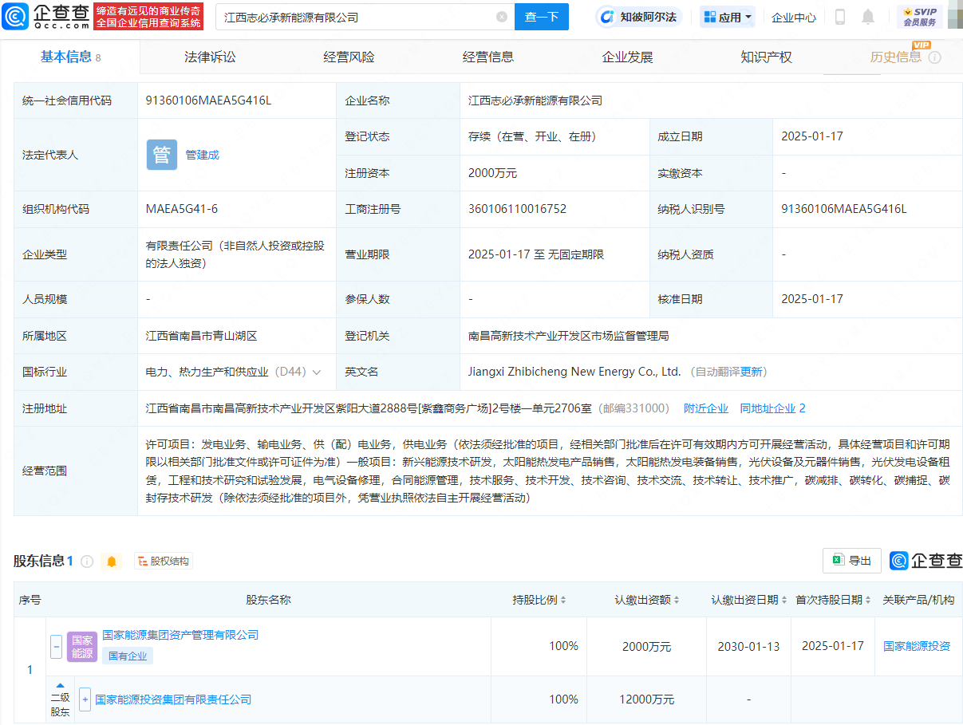Switch to the 法律诉讼 tab
The height and width of the screenshot is (725, 963).
tap(210, 57)
